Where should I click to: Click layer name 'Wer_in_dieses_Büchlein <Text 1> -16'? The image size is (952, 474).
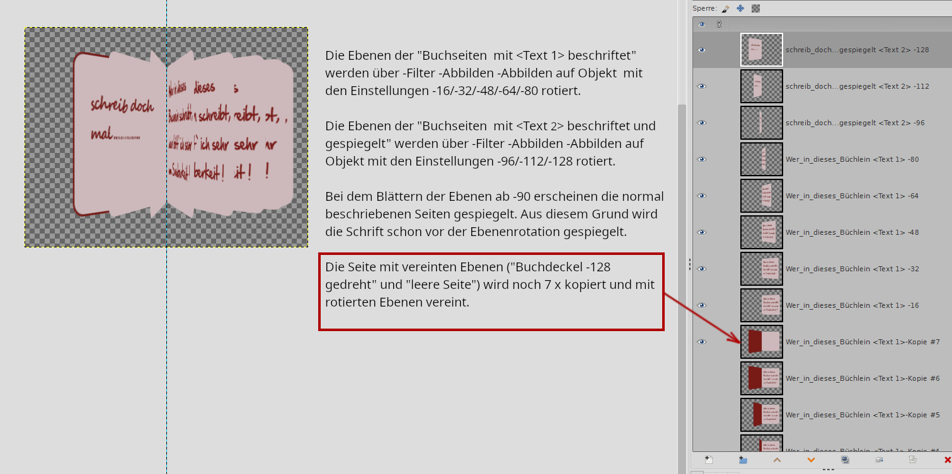pyautogui.click(x=852, y=305)
